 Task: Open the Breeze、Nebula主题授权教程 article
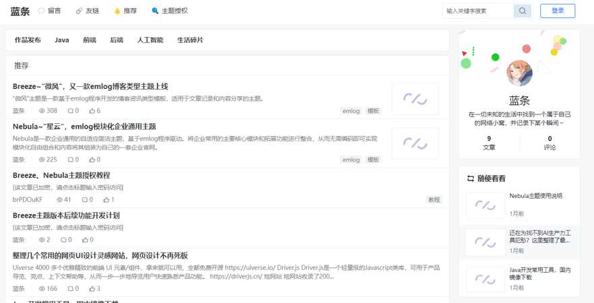pos(61,175)
